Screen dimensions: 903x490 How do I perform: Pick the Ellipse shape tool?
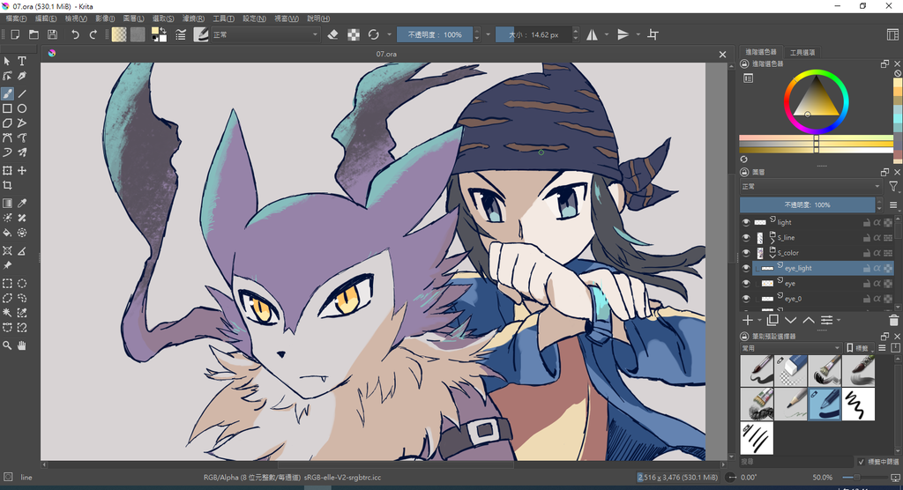coord(22,108)
